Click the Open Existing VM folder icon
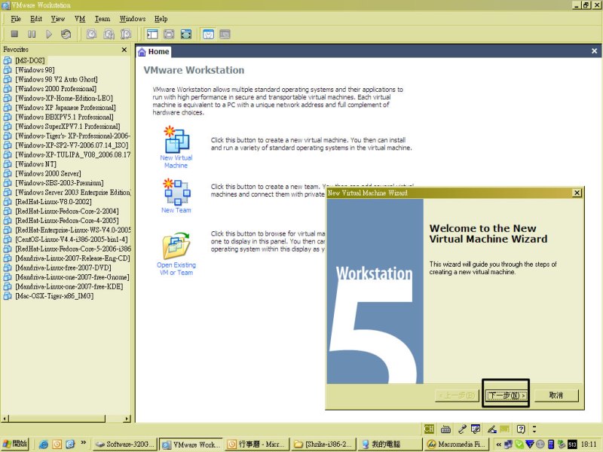603x452 pixels. coord(176,246)
